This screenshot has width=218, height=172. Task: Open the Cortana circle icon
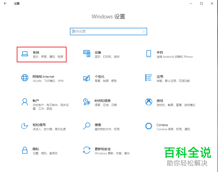pyautogui.click(x=149, y=126)
